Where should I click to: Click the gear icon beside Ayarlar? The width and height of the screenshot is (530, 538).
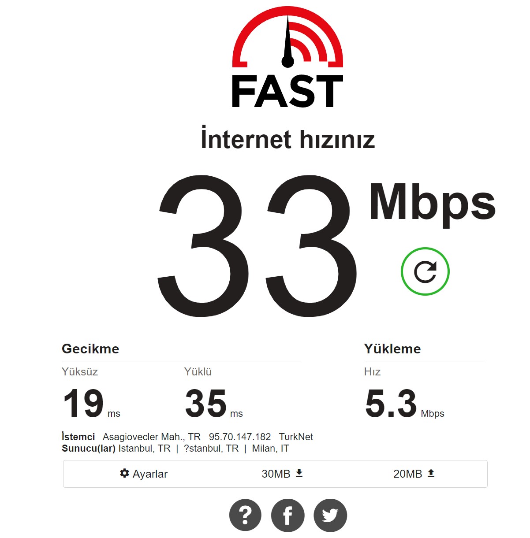[x=124, y=473]
